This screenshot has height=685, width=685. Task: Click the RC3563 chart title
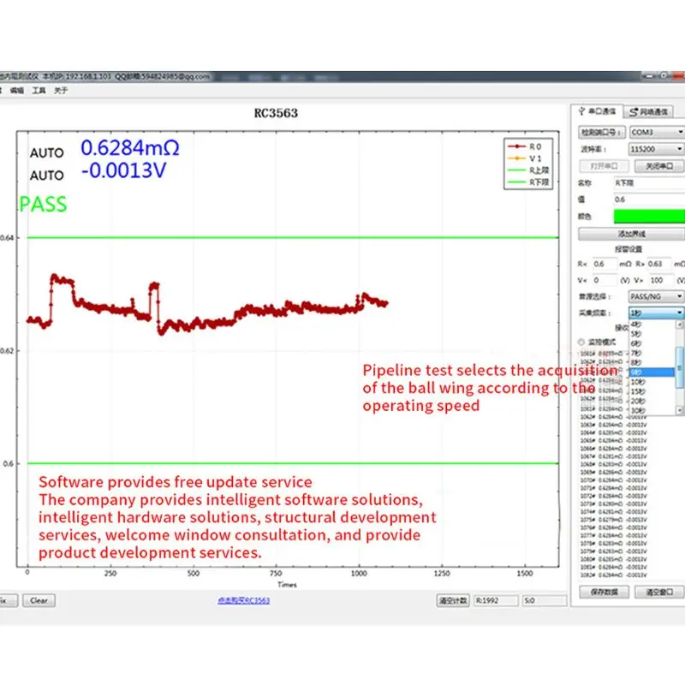[276, 113]
